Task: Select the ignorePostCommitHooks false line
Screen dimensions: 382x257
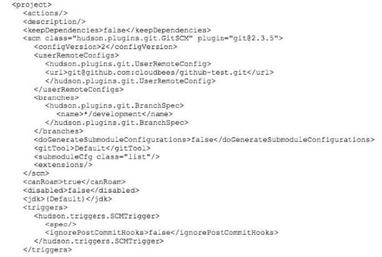Action: [x=162, y=232]
